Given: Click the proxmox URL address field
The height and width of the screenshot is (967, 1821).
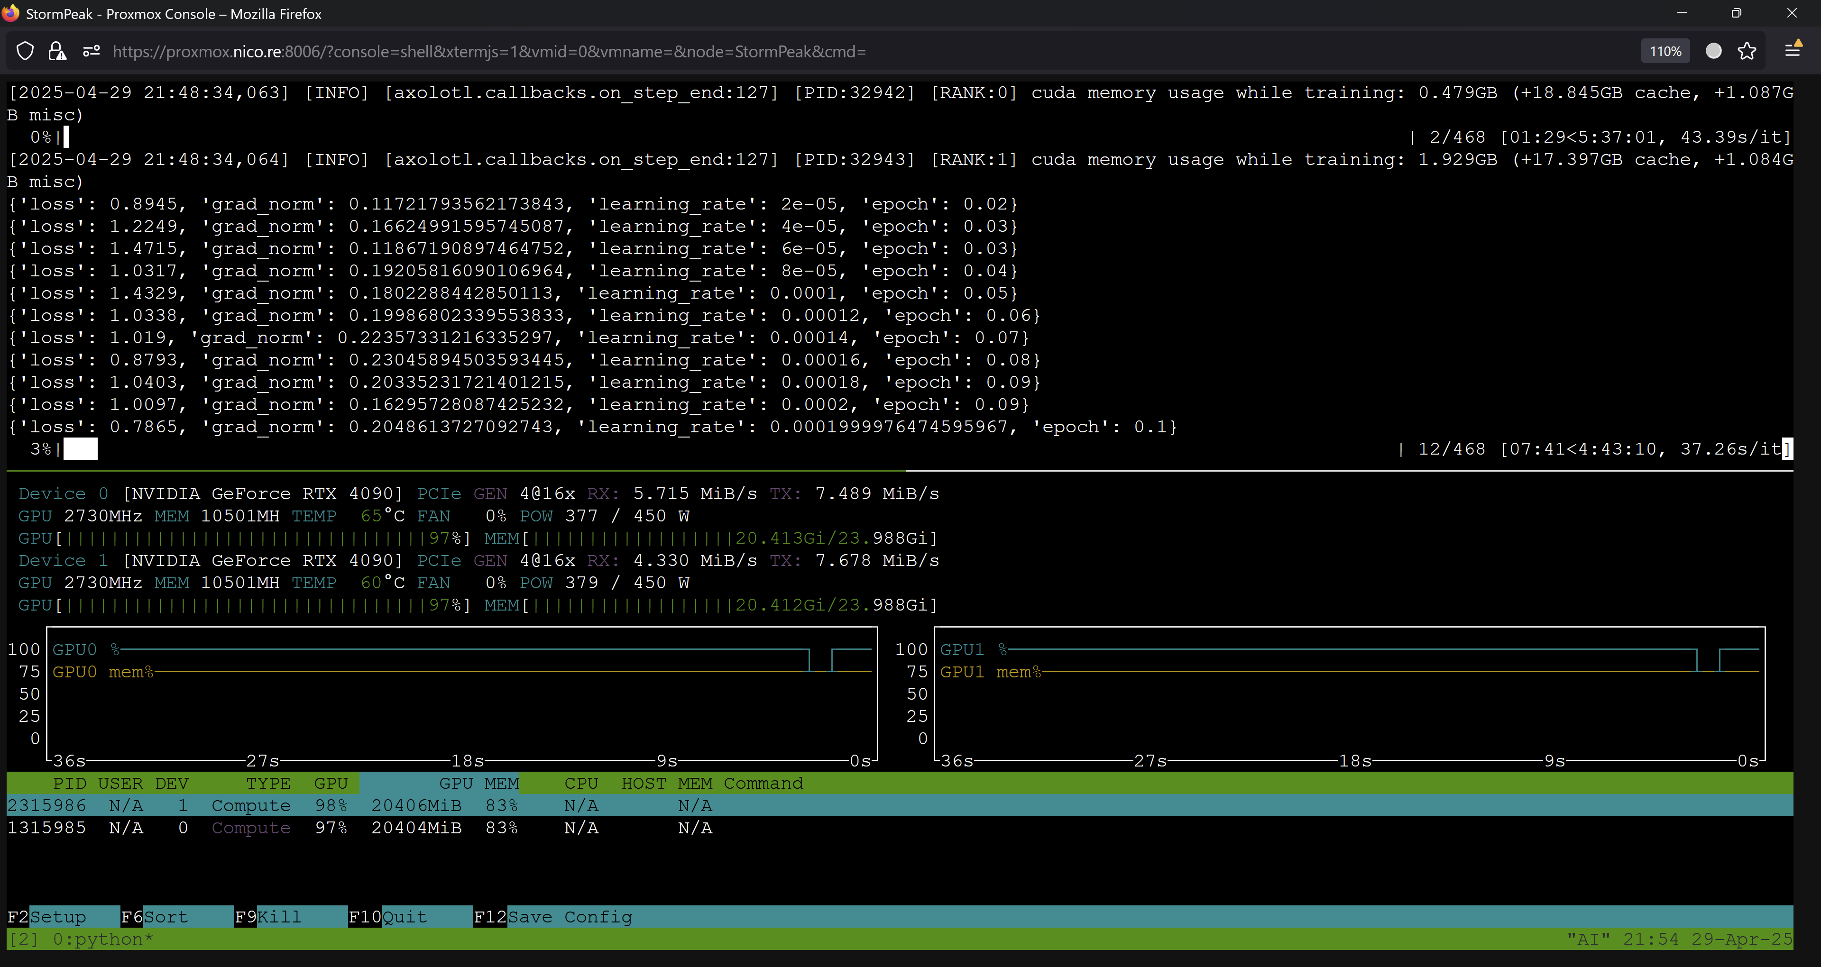Looking at the screenshot, I should [489, 52].
